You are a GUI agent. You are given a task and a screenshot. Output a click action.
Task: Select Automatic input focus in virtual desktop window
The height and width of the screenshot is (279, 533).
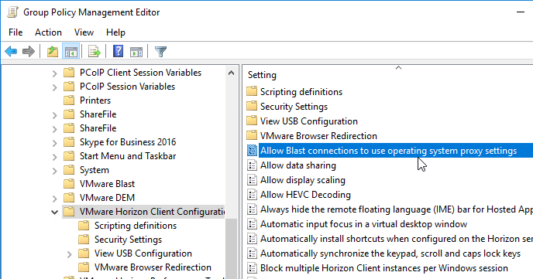pos(363,224)
